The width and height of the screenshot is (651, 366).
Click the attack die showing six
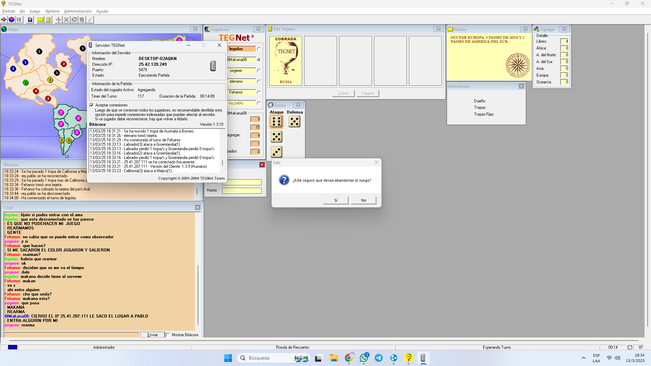tap(276, 122)
